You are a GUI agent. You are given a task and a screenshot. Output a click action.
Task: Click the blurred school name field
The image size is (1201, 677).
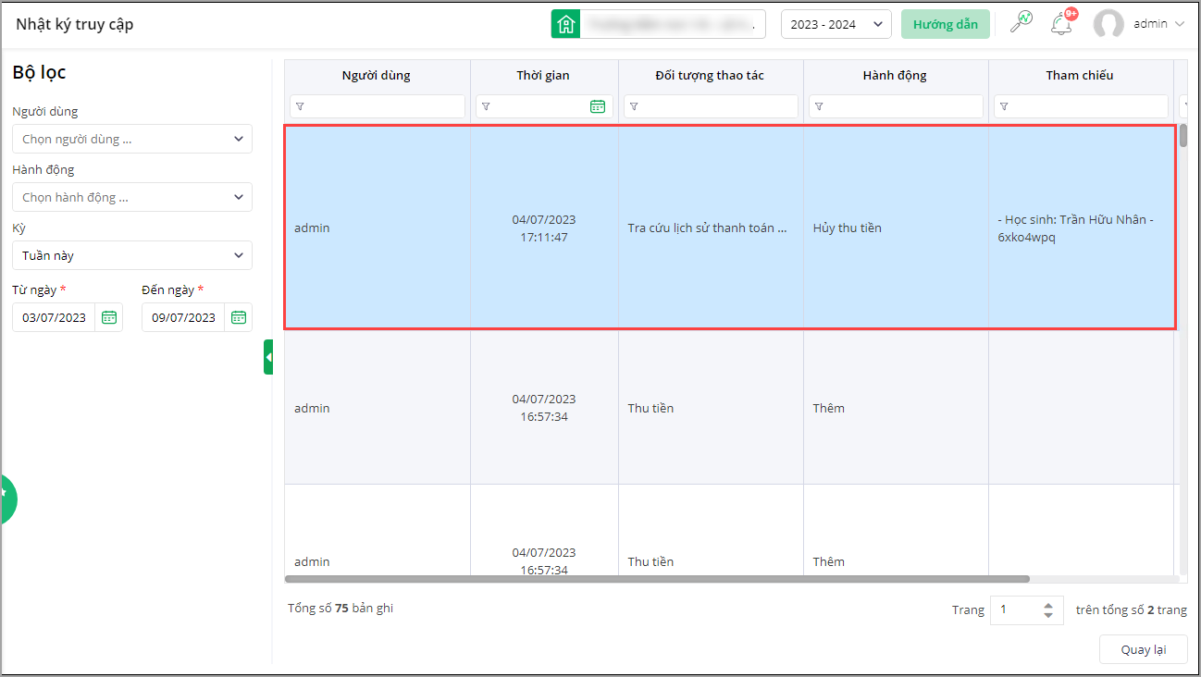(673, 24)
